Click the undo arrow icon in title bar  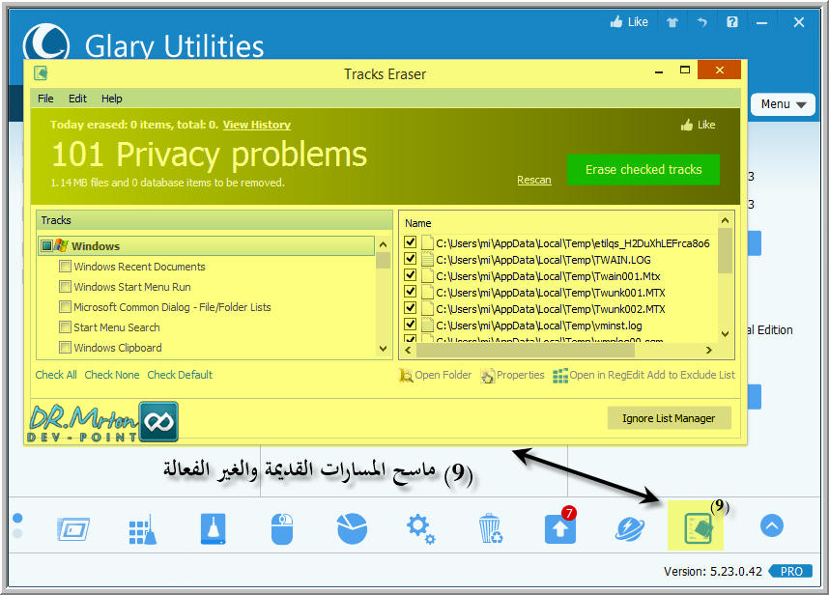(x=701, y=22)
